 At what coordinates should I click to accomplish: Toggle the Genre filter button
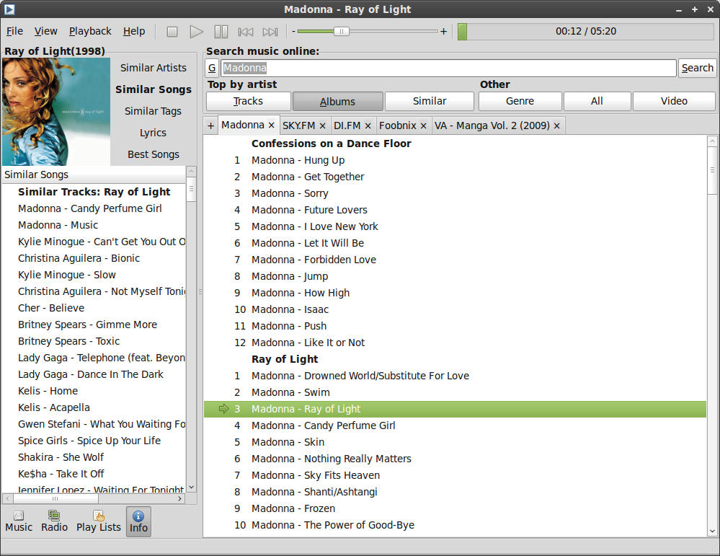[520, 101]
